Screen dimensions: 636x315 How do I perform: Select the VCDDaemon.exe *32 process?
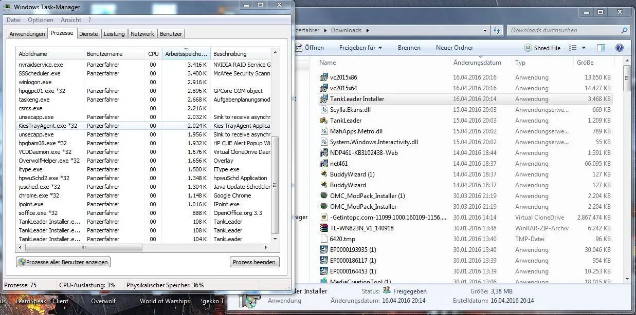point(143,152)
